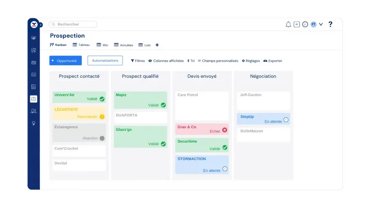Click the Automatisations button
Image resolution: width=370 pixels, height=208 pixels.
105,61
